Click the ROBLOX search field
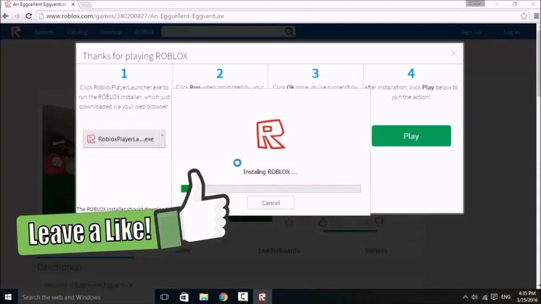Screen dimensions: 541x304 [x=223, y=32]
